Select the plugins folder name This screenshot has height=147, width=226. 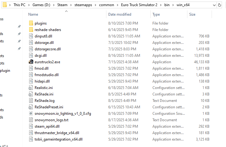(x=41, y=23)
